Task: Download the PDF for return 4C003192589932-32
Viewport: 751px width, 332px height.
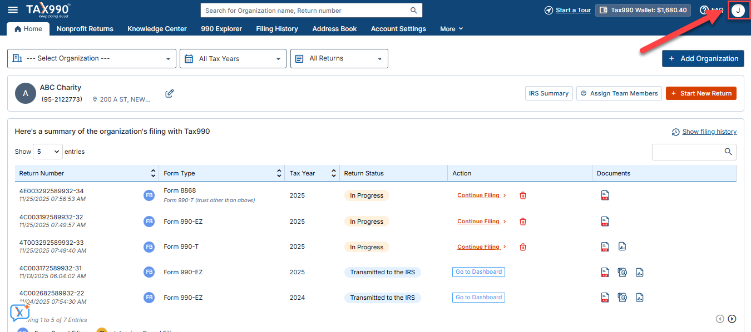Action: pos(605,222)
